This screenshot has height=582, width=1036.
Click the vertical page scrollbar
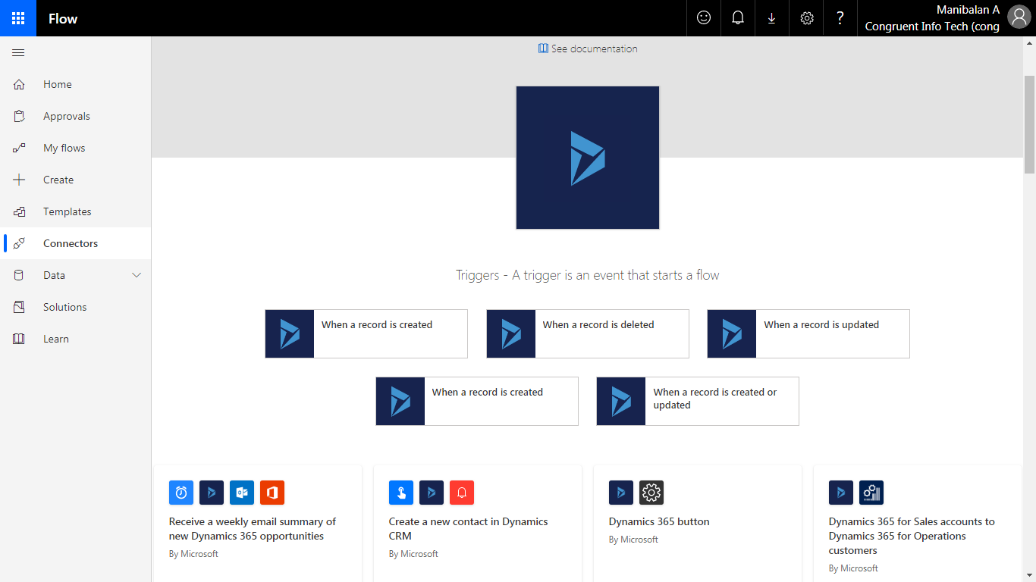pos(1029,124)
